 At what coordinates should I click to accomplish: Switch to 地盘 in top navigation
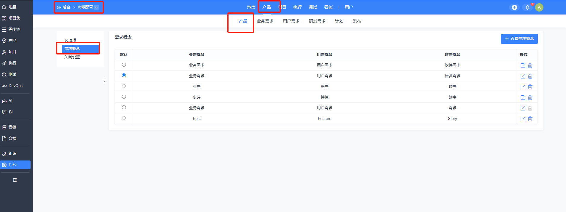coord(251,7)
